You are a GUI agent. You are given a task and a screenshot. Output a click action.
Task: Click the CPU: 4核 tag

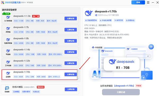click(x=30, y=21)
